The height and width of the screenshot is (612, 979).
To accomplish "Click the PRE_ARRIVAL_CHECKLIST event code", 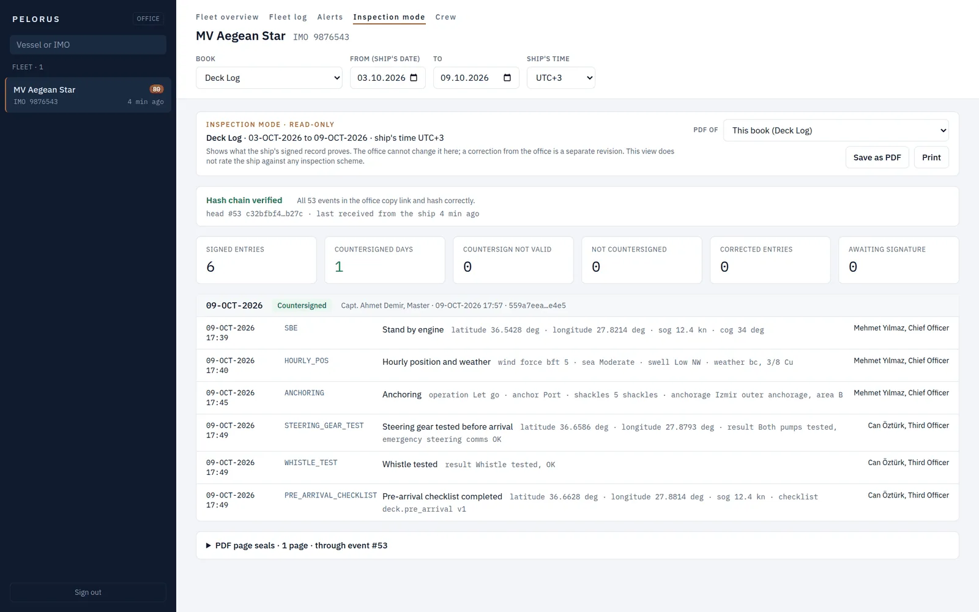I will [x=331, y=495].
